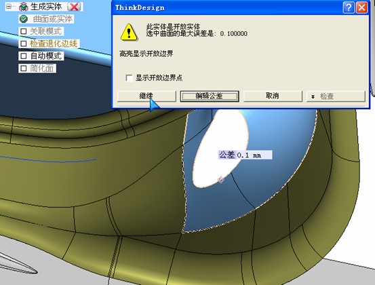The width and height of the screenshot is (375, 285).
Task: Edit the 公差 0.1 mm value field
Action: 254,155
